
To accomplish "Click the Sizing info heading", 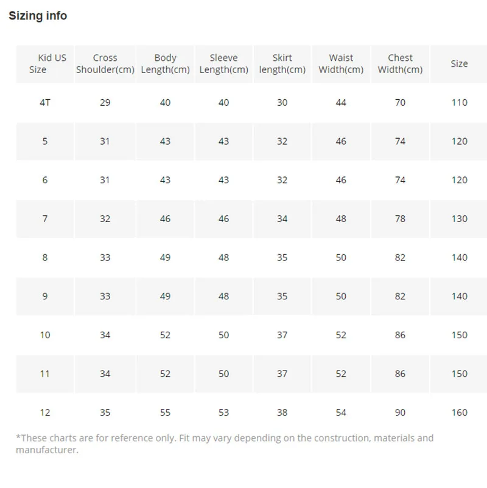I will tap(38, 16).
